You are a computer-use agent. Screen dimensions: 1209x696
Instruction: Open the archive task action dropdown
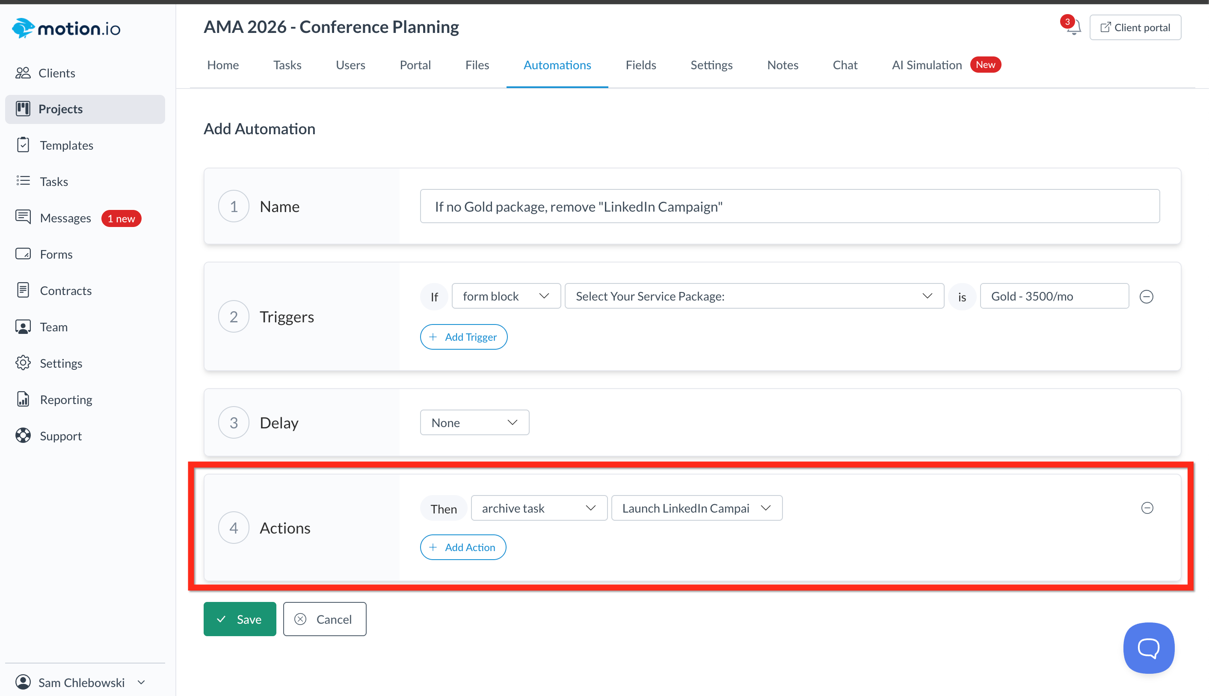click(x=539, y=507)
